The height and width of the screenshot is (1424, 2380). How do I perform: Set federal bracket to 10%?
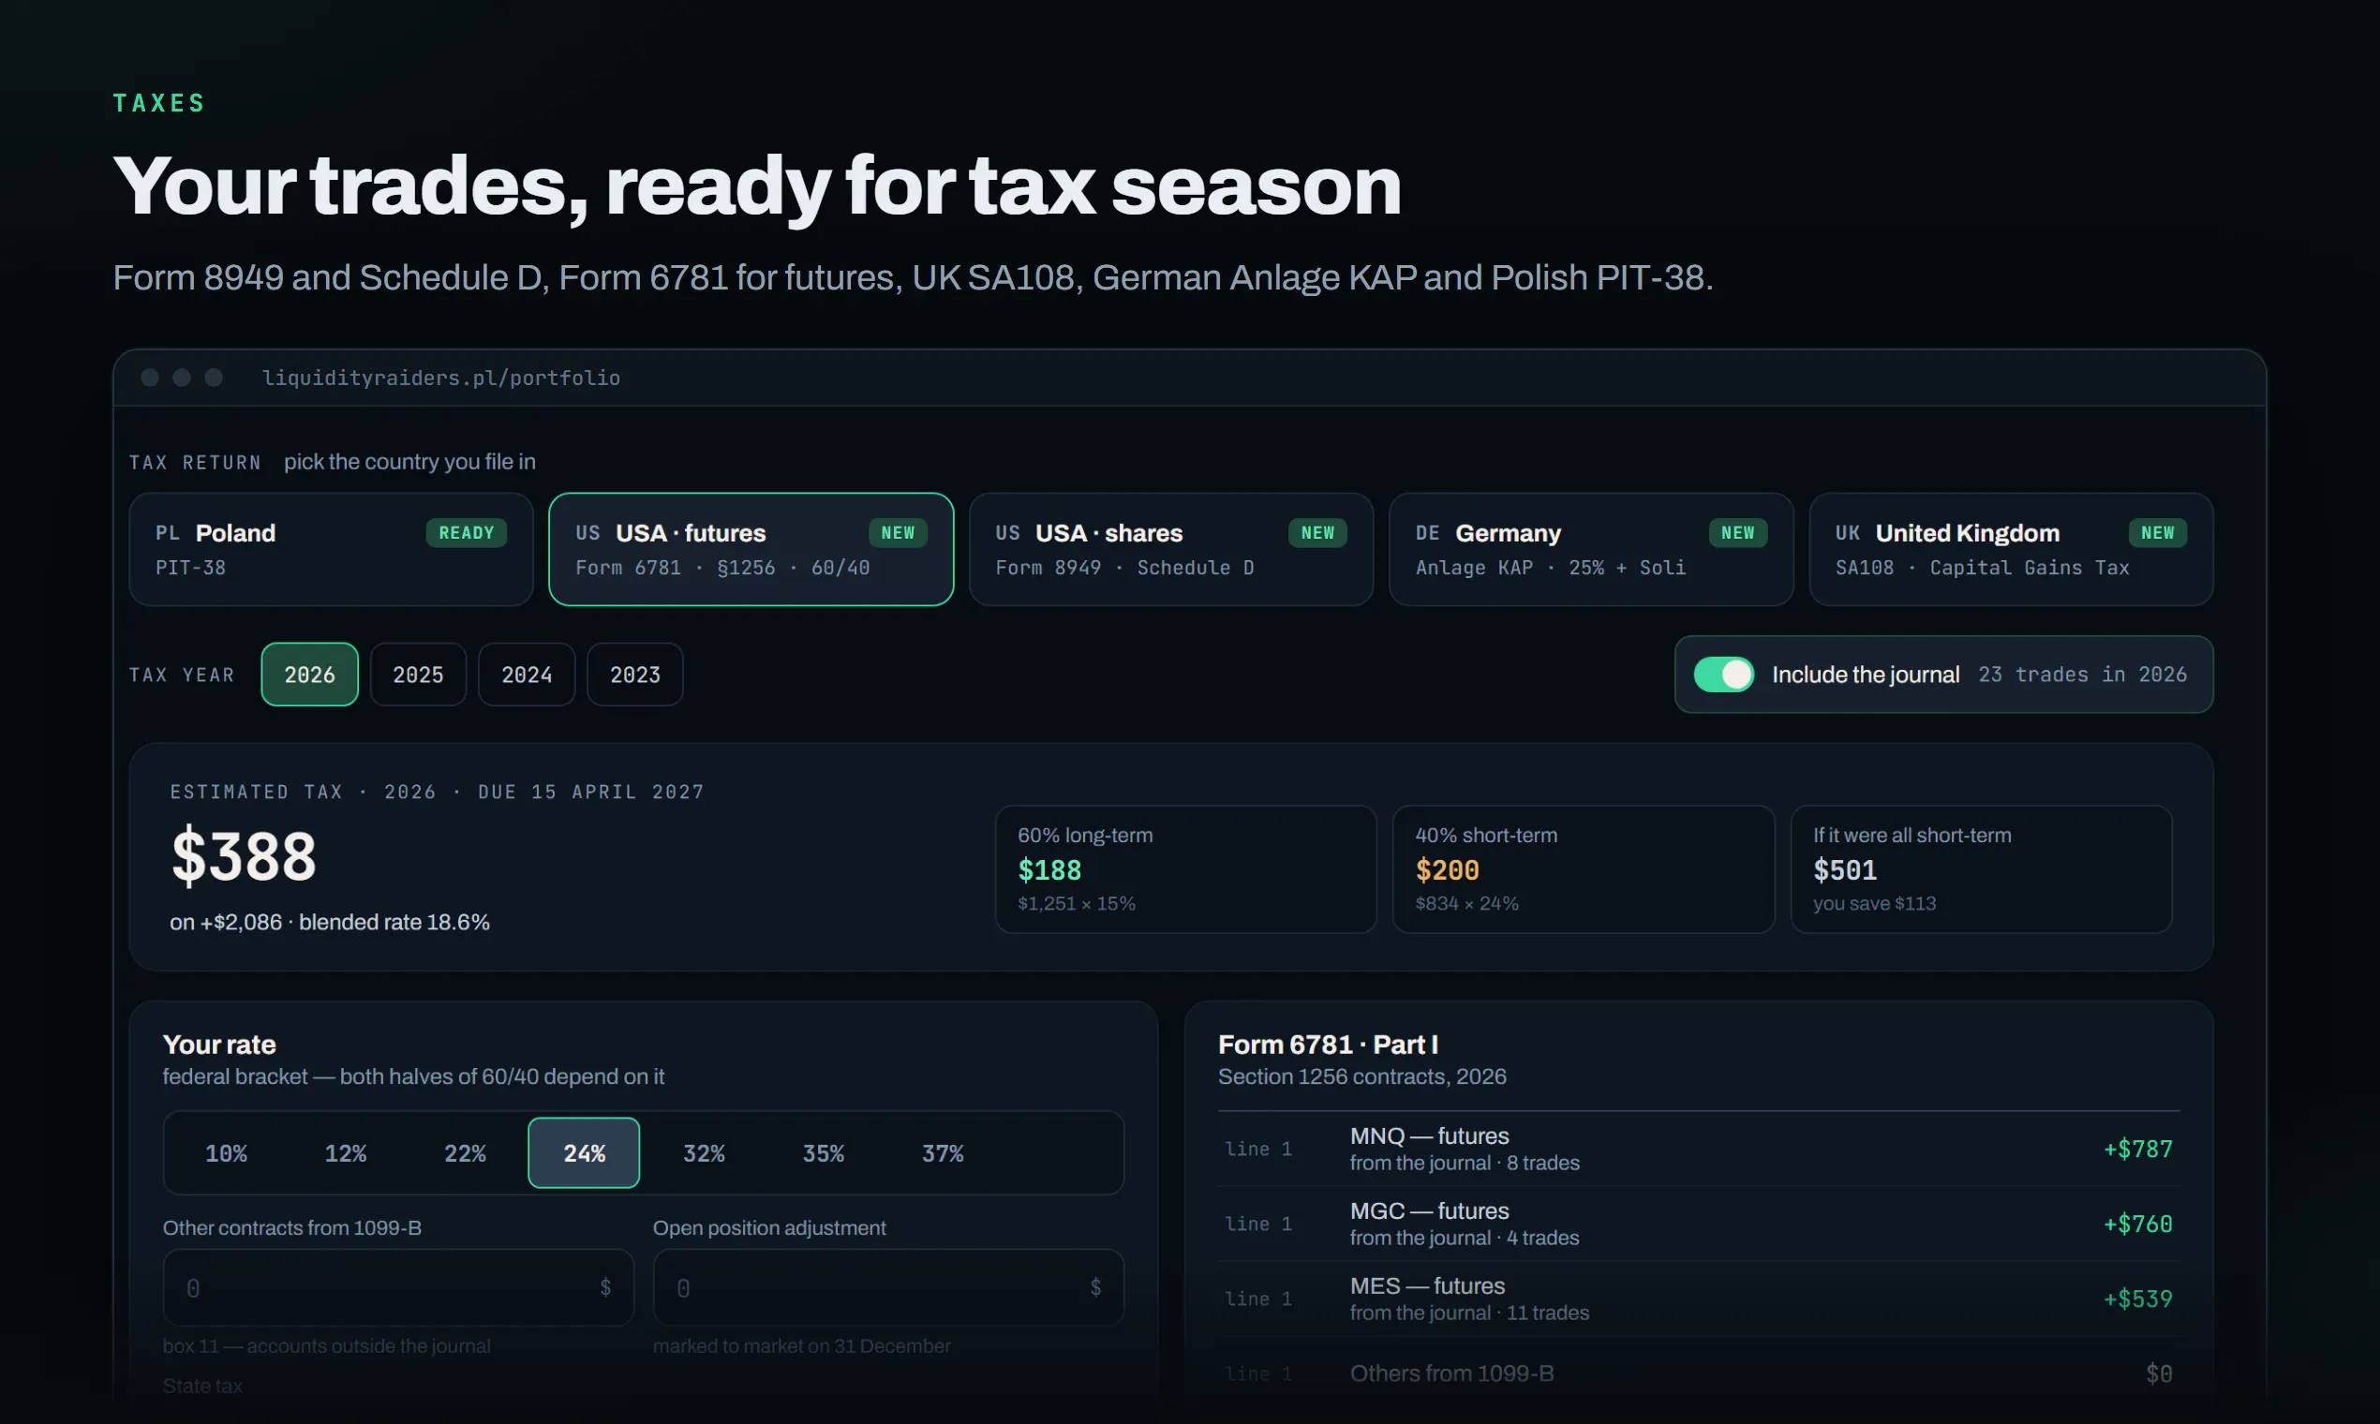[x=226, y=1152]
